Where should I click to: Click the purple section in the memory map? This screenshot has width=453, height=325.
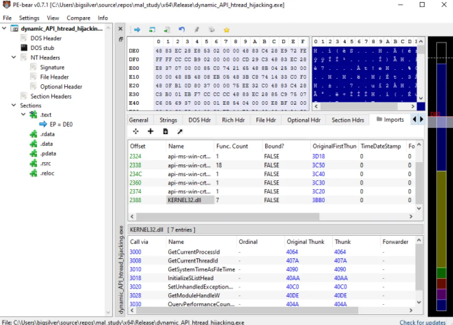tap(441, 294)
